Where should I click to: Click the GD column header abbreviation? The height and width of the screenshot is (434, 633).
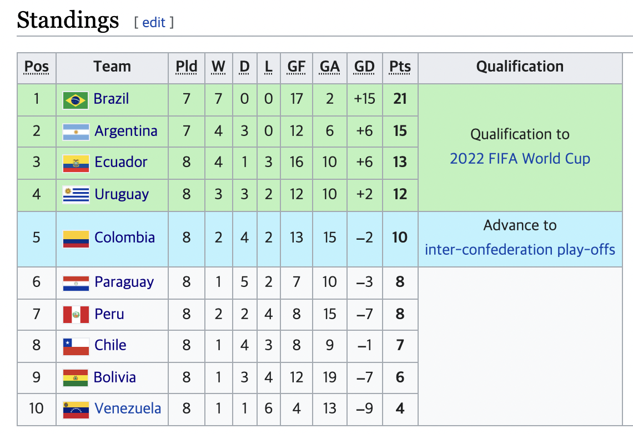tap(365, 67)
